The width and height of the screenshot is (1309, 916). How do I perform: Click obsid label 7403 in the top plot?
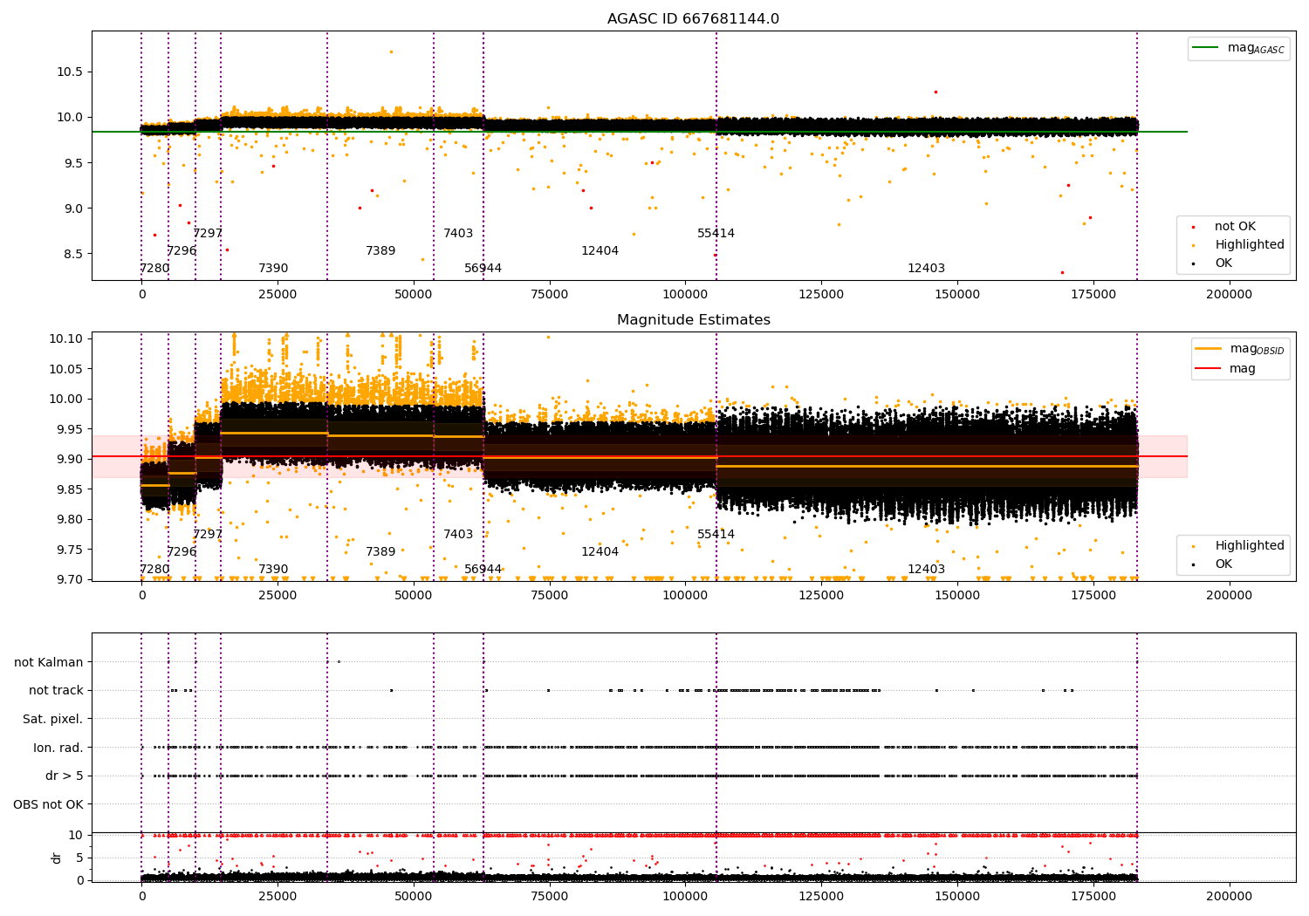click(x=458, y=234)
